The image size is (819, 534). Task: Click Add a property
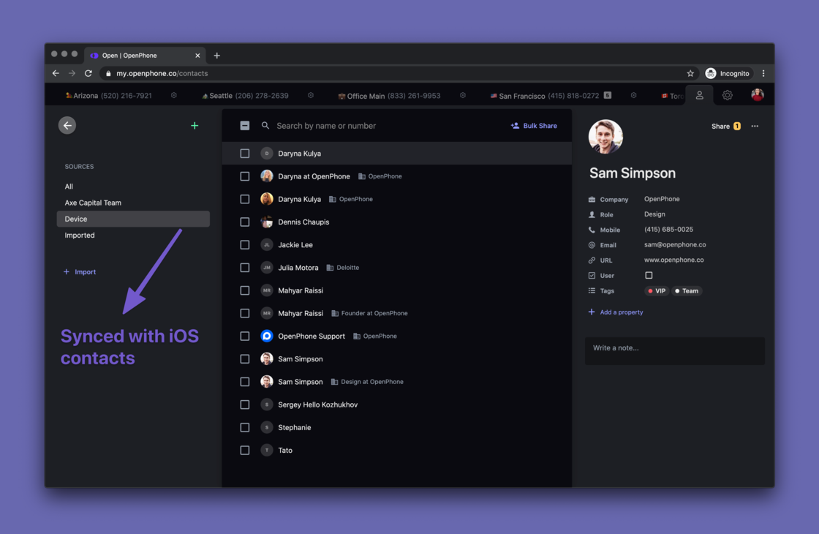tap(615, 312)
